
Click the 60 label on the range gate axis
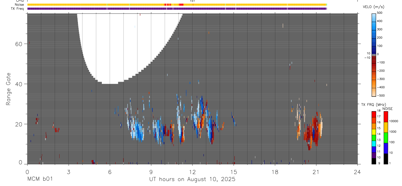[19, 44]
